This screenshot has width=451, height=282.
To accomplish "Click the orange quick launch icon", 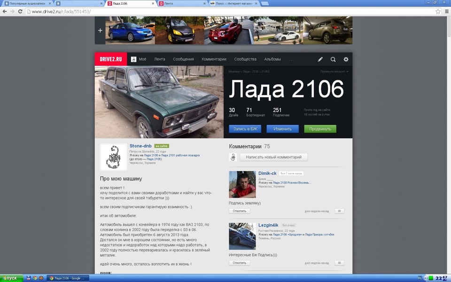I will 41,278.
